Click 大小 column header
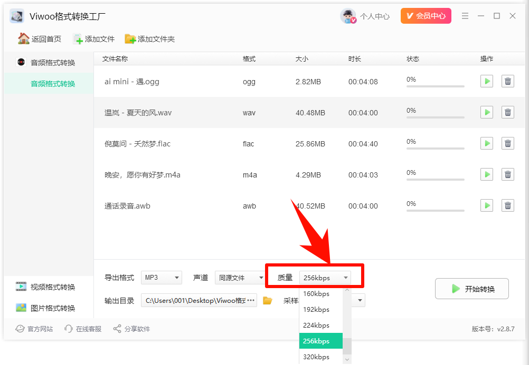Screen dimensions: 529x365 (301, 58)
